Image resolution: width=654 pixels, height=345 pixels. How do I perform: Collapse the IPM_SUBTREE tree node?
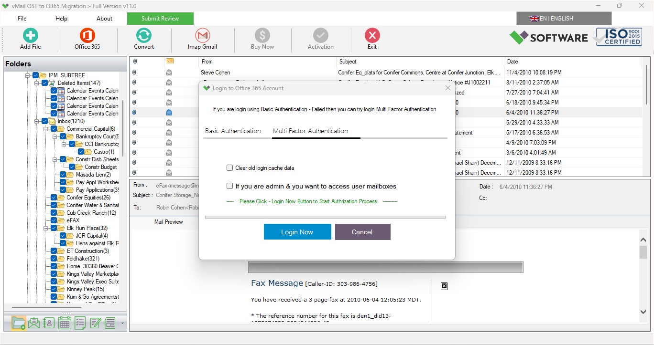(x=28, y=75)
